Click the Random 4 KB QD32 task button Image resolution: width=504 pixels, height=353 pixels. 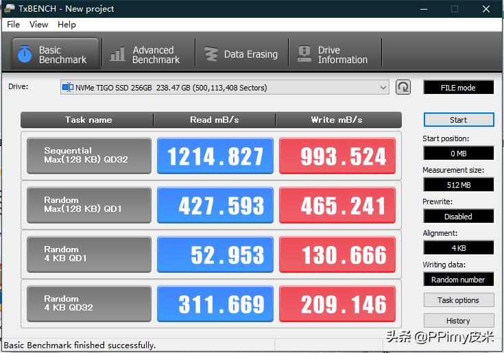(89, 304)
